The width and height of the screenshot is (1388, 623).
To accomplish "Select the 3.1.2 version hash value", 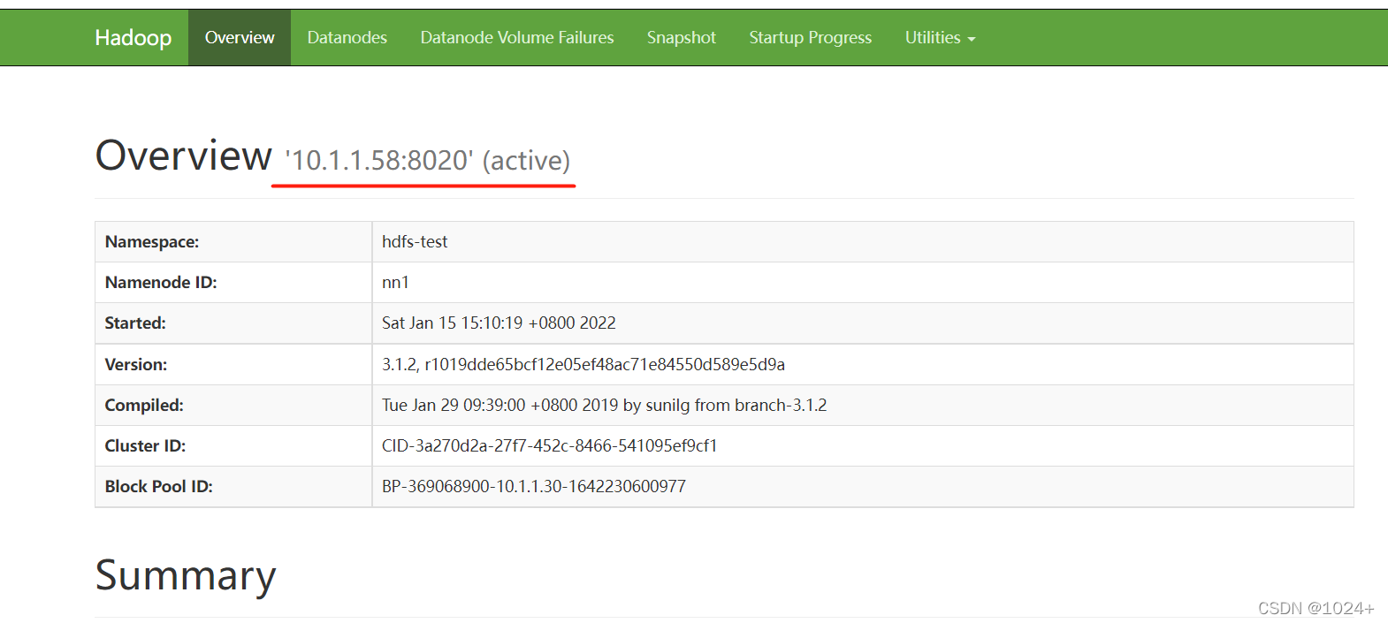I will pos(583,365).
